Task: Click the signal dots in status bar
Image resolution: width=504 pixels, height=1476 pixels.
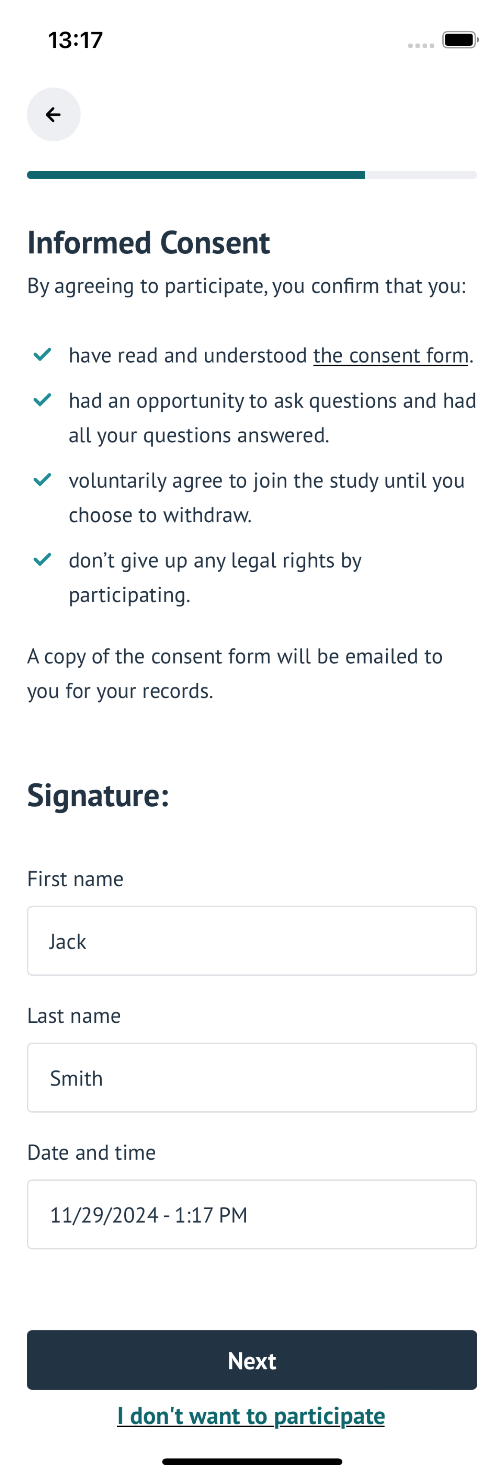Action: coord(421,45)
